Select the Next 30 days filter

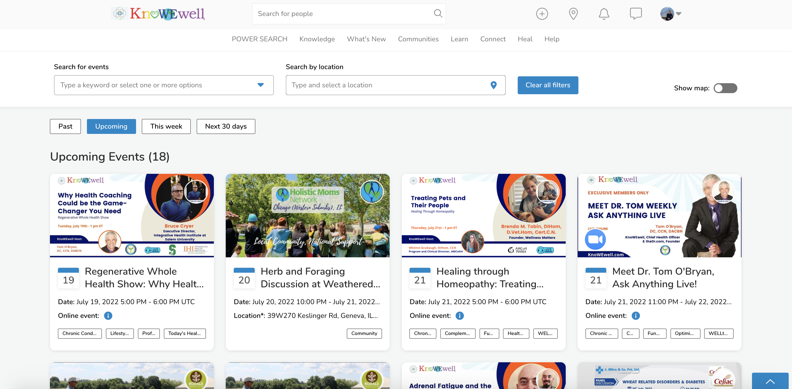(226, 126)
